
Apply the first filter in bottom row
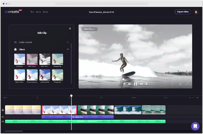click(20, 75)
